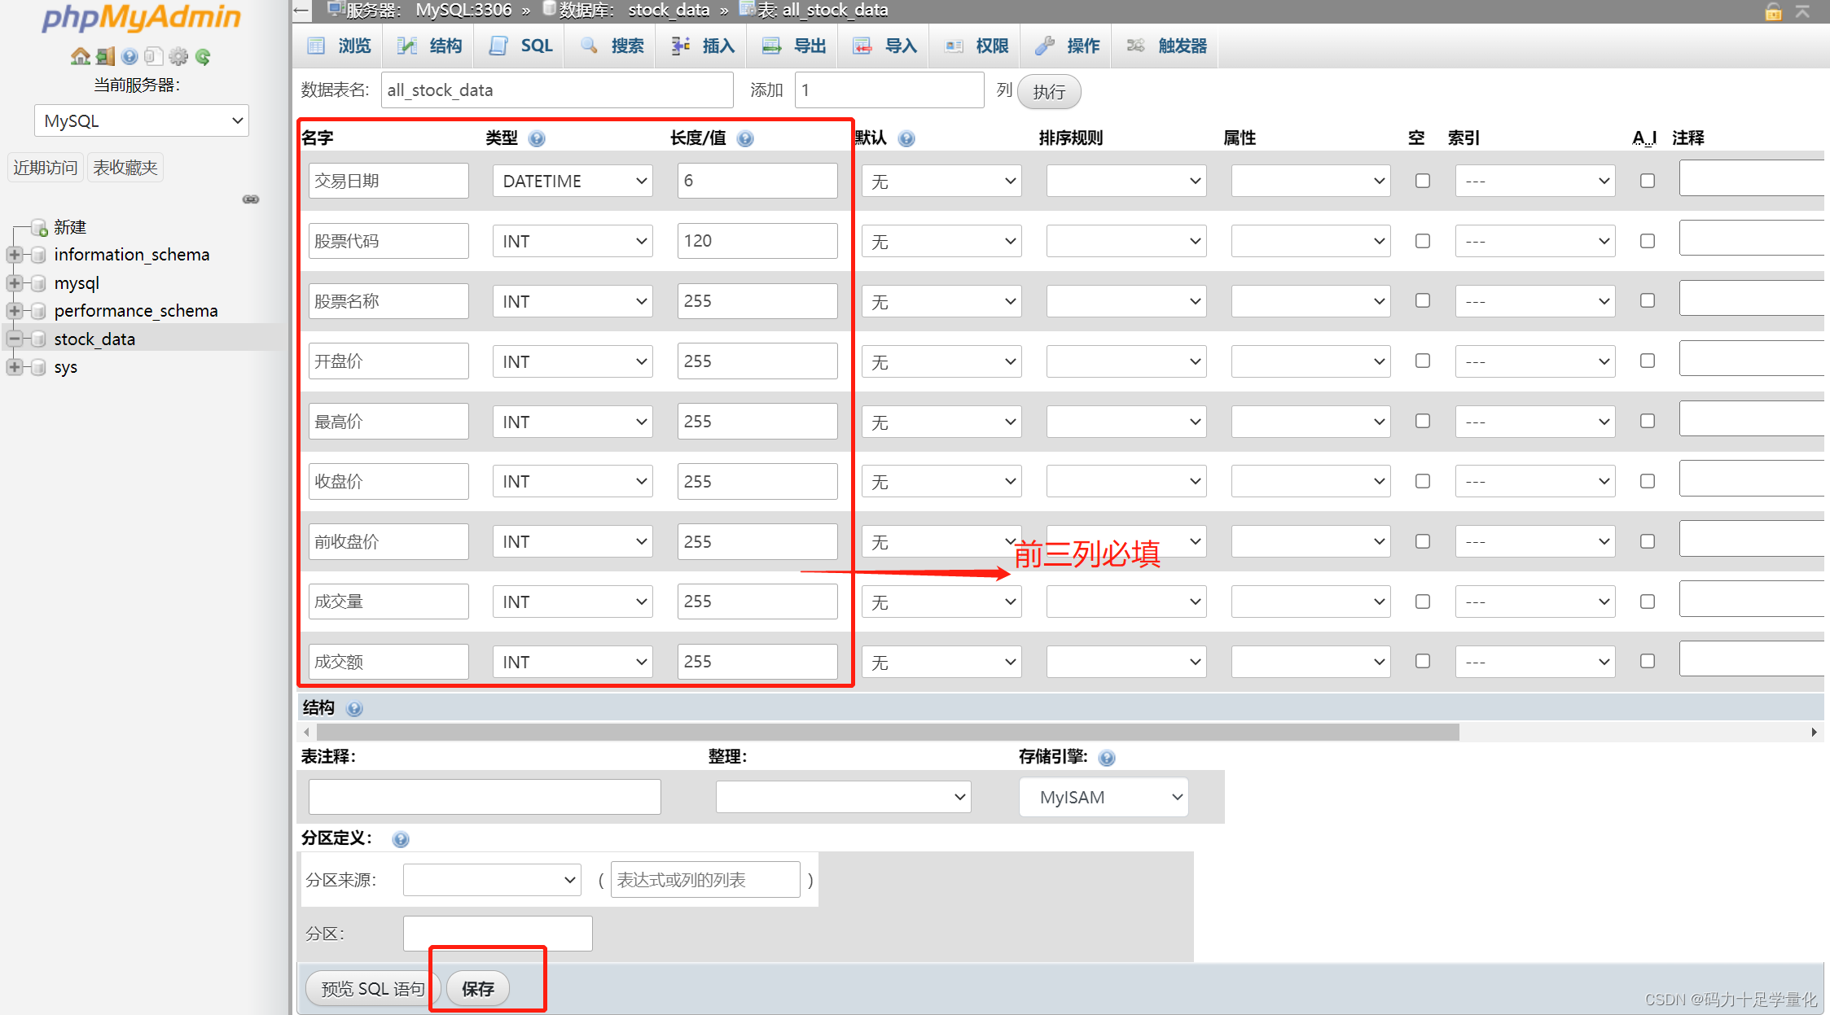Toggle the 空 checkbox in 成交额 row

click(1422, 661)
